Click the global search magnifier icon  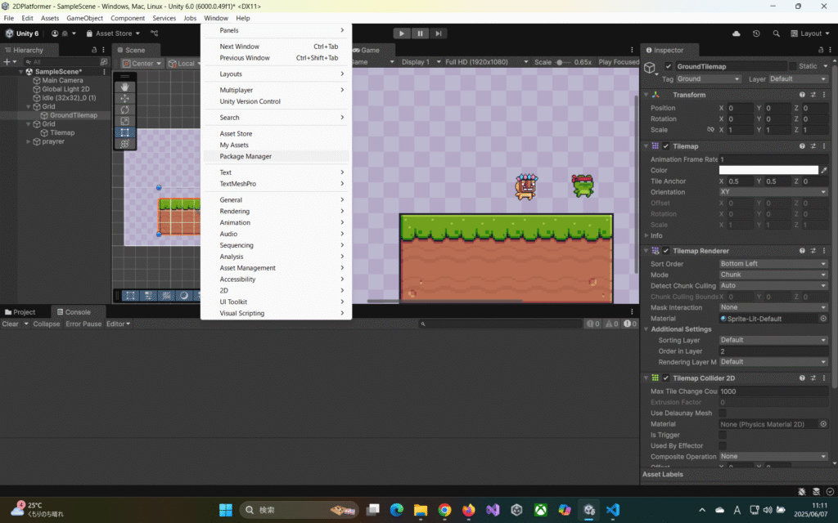coord(776,33)
